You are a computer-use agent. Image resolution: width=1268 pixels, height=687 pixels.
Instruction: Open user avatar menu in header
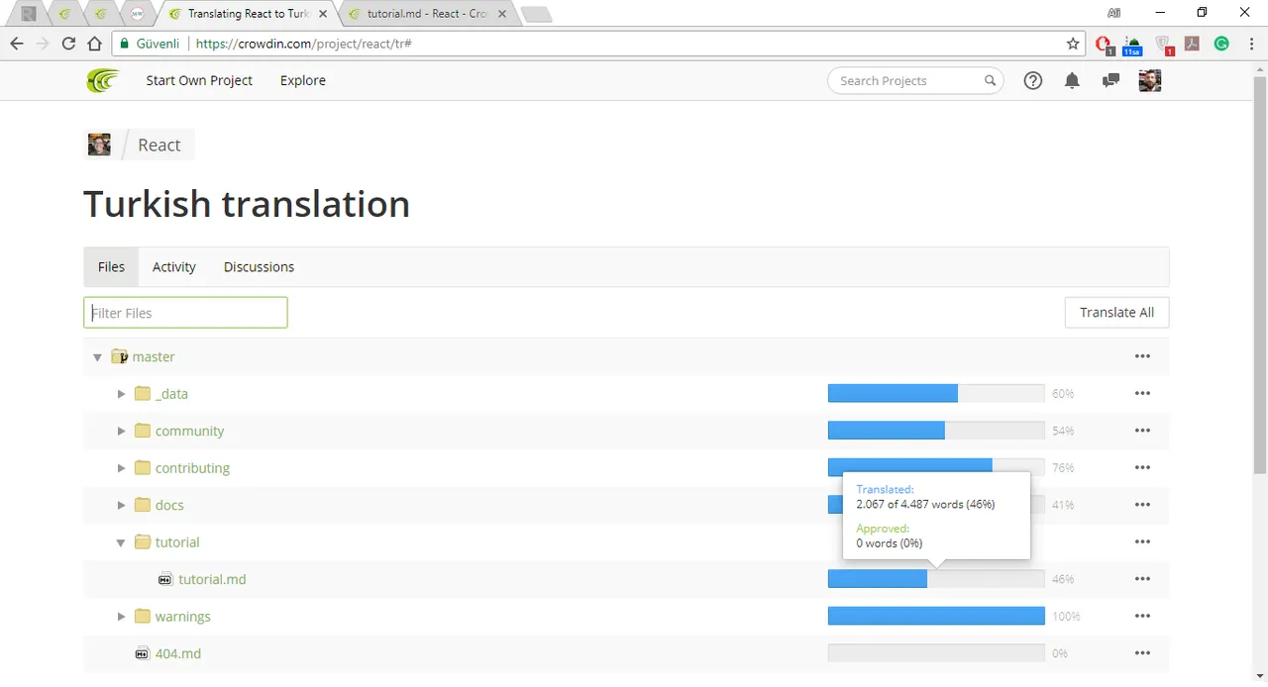[x=1150, y=81]
